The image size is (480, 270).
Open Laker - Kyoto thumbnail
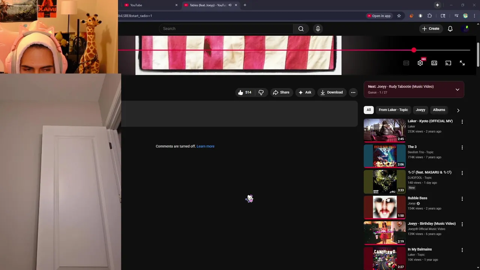click(x=384, y=130)
